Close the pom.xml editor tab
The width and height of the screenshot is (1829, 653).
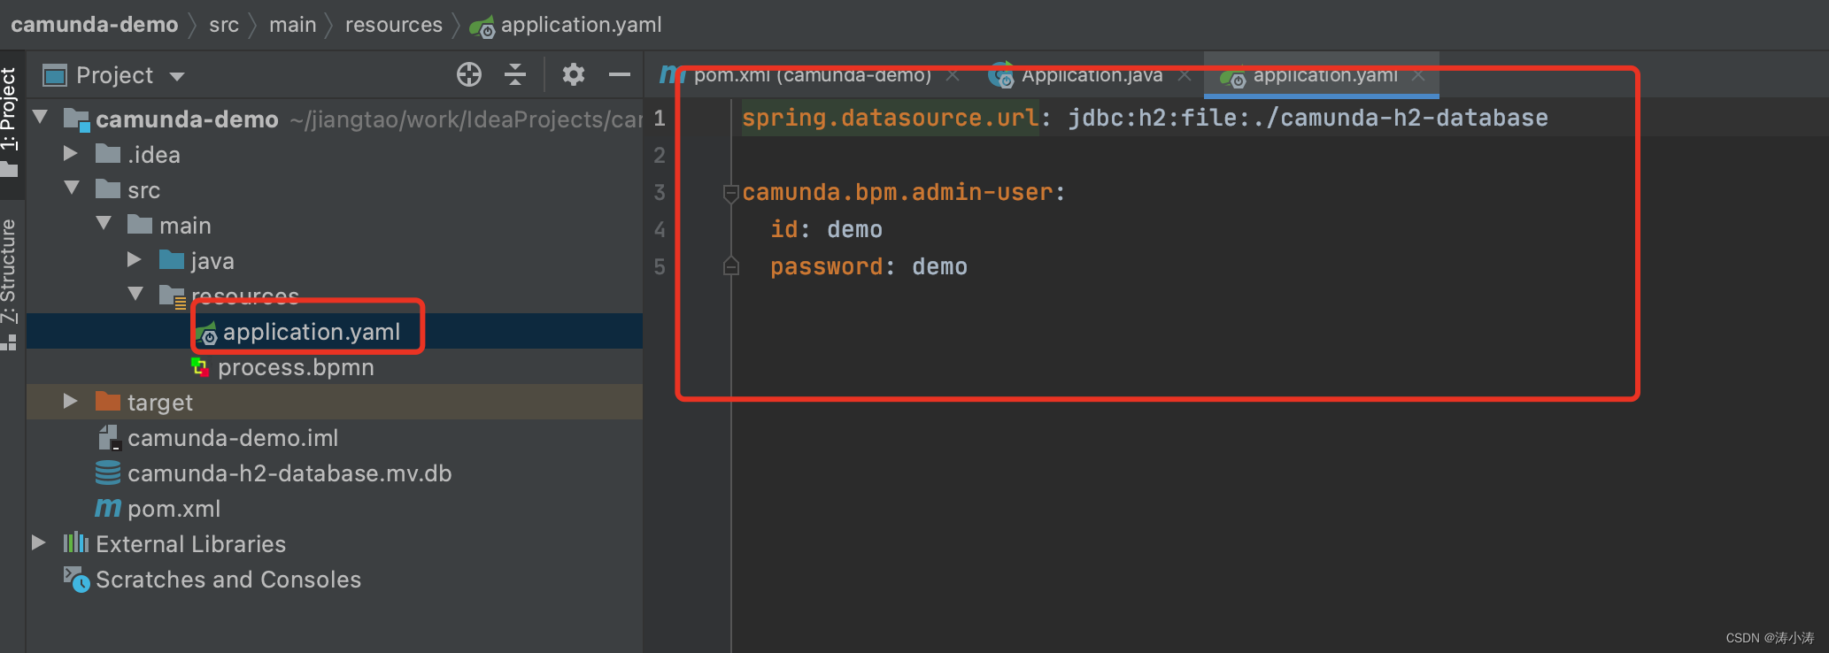click(x=953, y=75)
